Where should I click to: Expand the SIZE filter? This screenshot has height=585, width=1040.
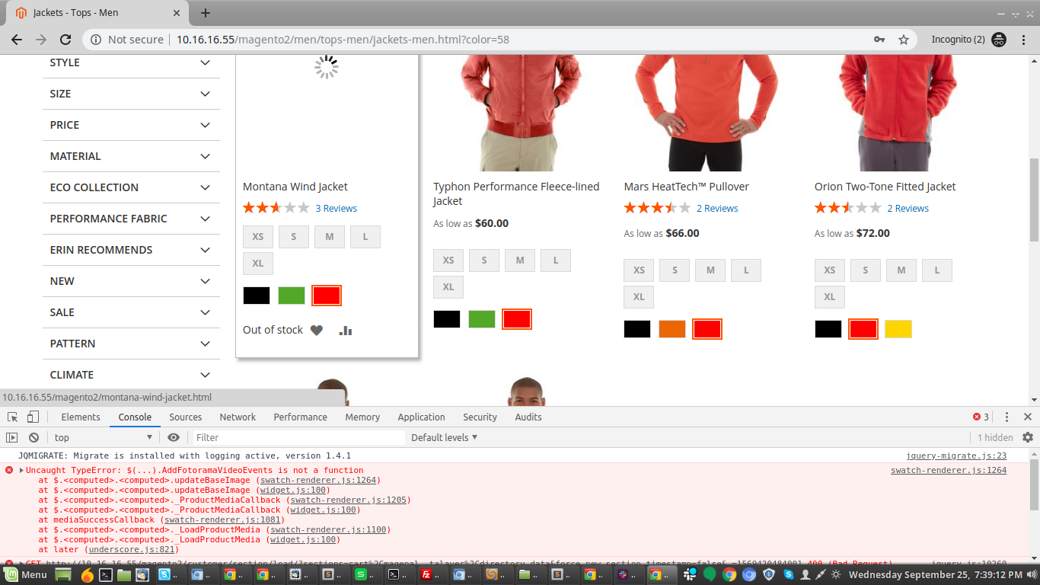click(x=131, y=94)
